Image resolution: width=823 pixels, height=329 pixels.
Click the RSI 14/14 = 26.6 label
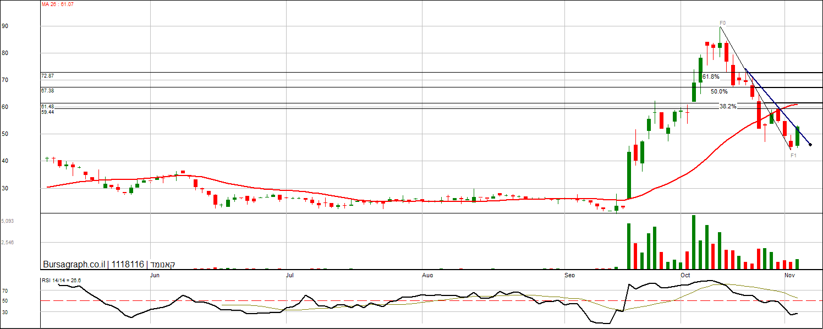click(62, 281)
